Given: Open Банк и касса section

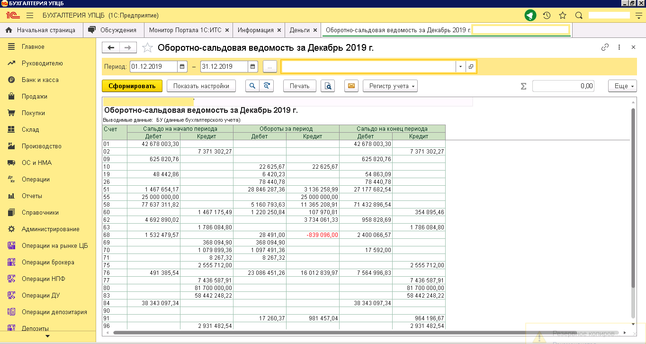Looking at the screenshot, I should pos(47,80).
